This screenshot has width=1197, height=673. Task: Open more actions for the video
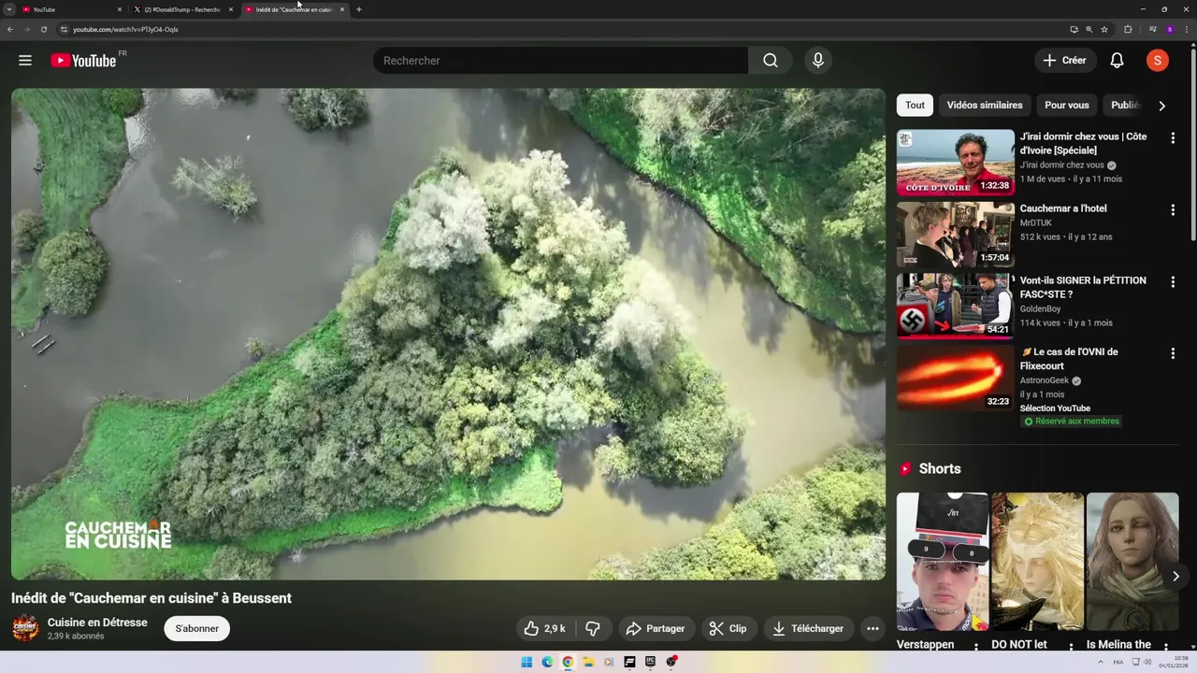tap(873, 629)
